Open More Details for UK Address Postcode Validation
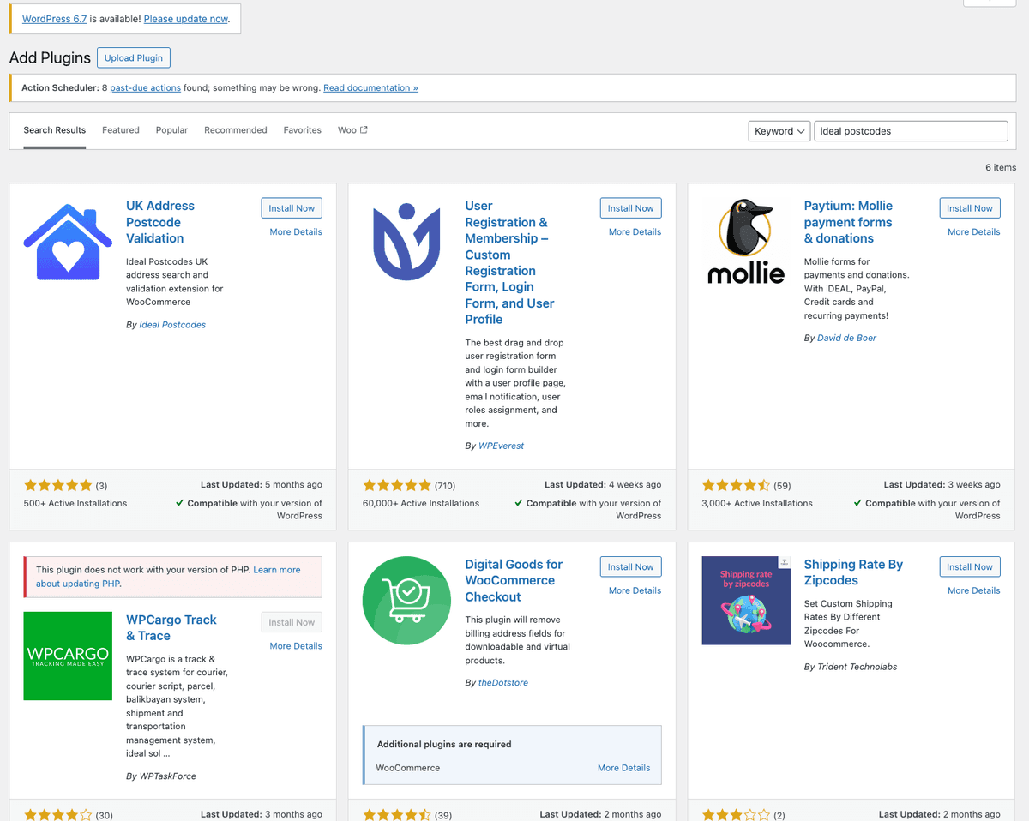The height and width of the screenshot is (821, 1029). [296, 232]
